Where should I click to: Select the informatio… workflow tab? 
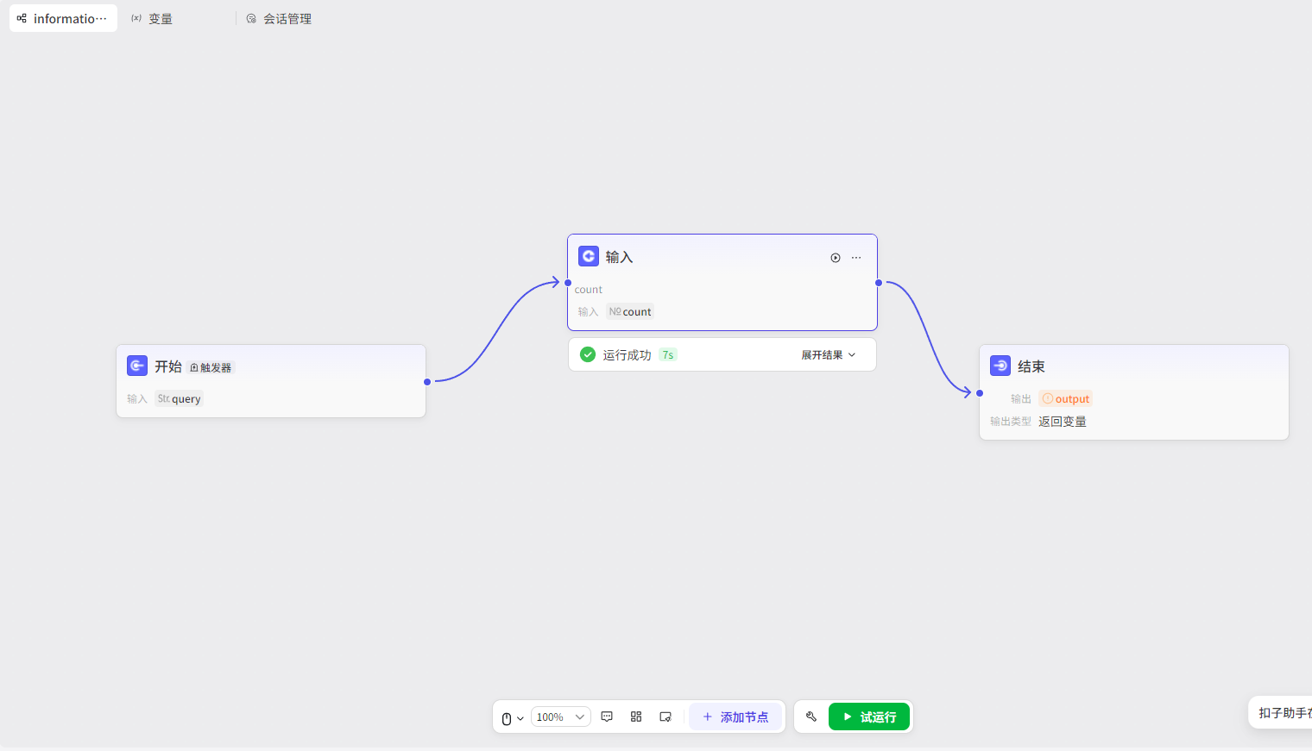click(x=63, y=19)
